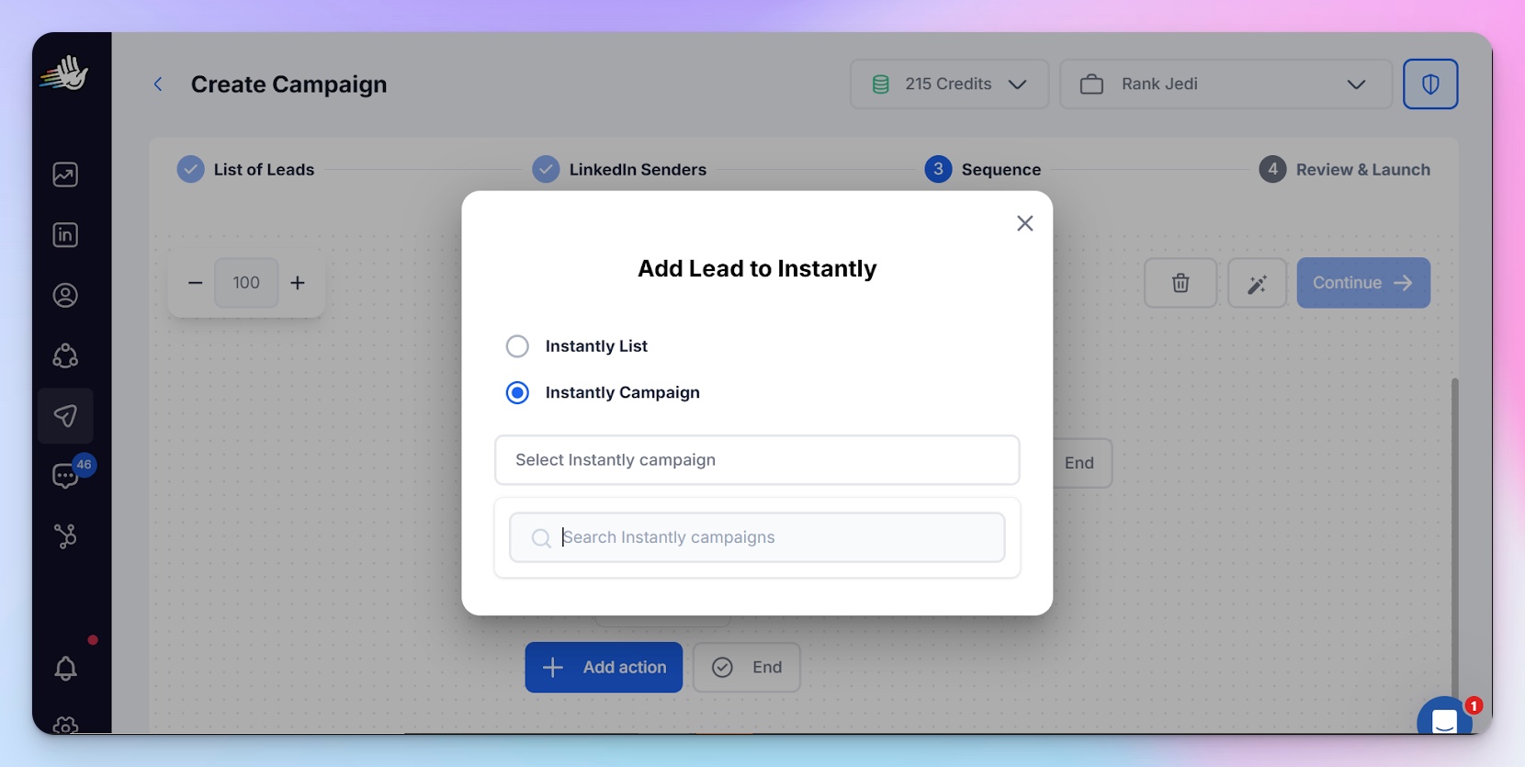Image resolution: width=1525 pixels, height=767 pixels.
Task: Go to the LinkedIn Senders step
Action: [619, 170]
